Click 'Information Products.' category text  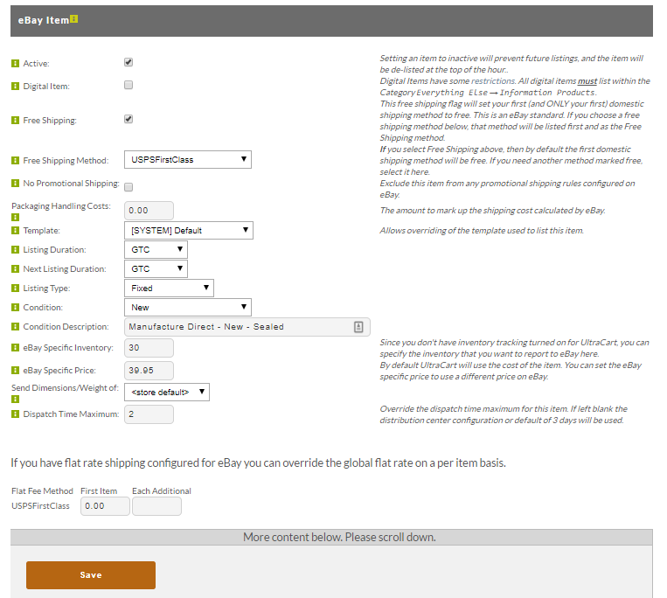click(x=548, y=93)
